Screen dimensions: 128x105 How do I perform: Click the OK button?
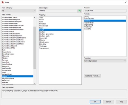coord(95,102)
